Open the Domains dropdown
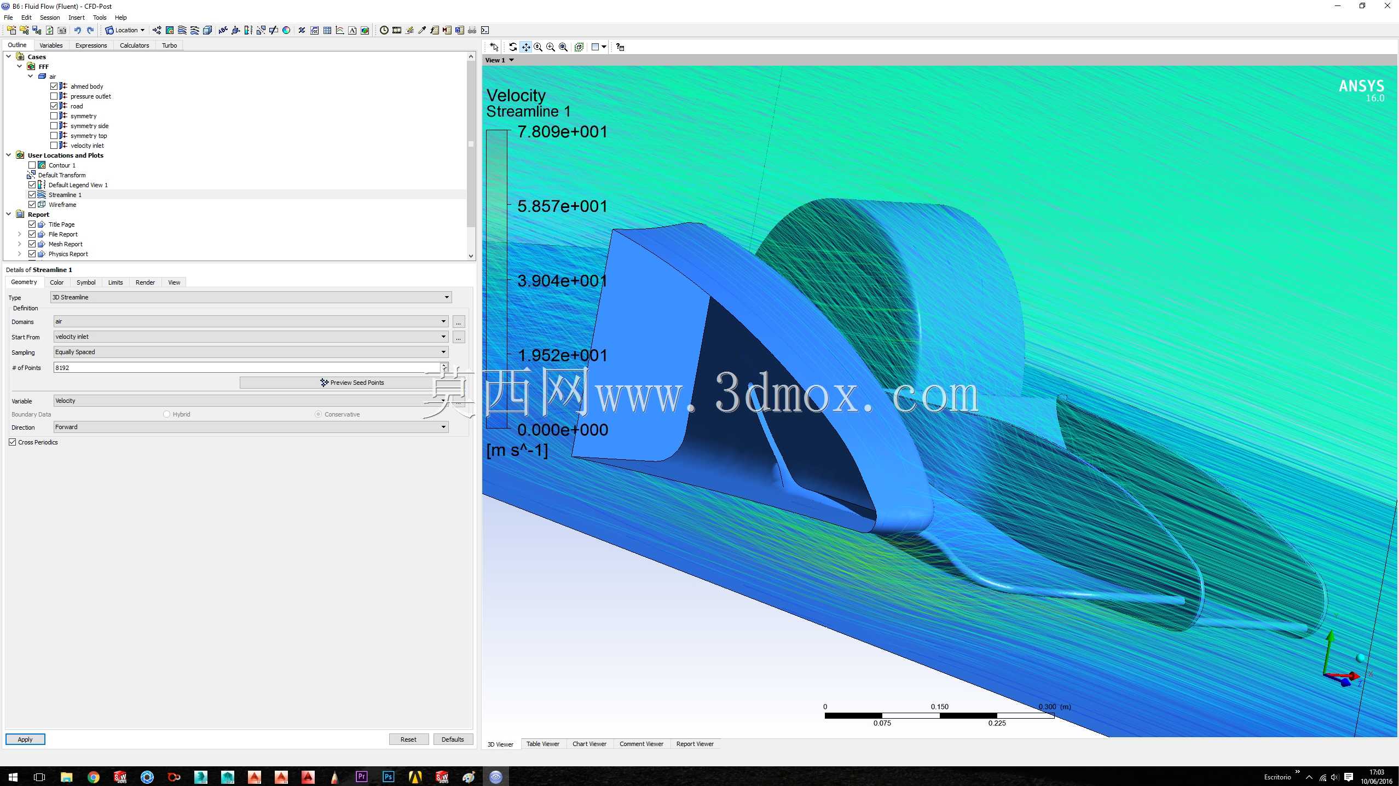Viewport: 1399px width, 786px height. click(x=251, y=321)
